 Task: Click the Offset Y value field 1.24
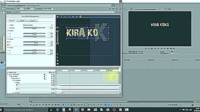(x=51, y=36)
